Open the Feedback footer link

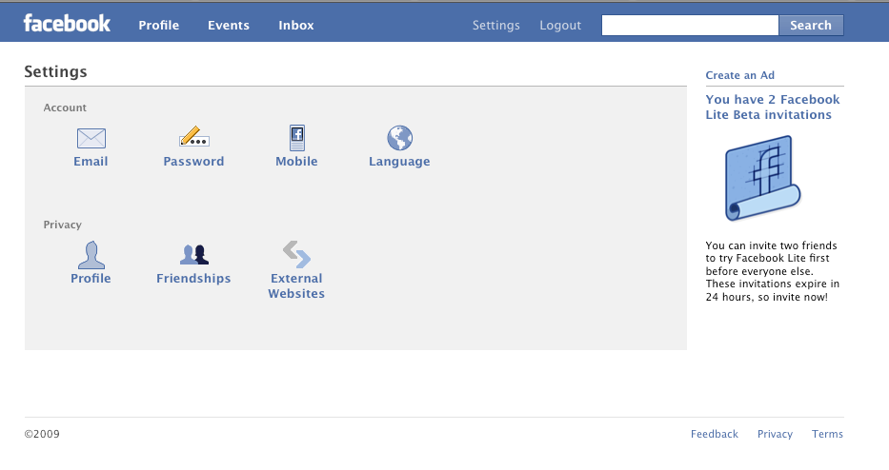tap(715, 435)
